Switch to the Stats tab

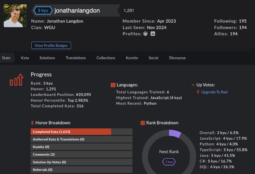click(x=6, y=58)
